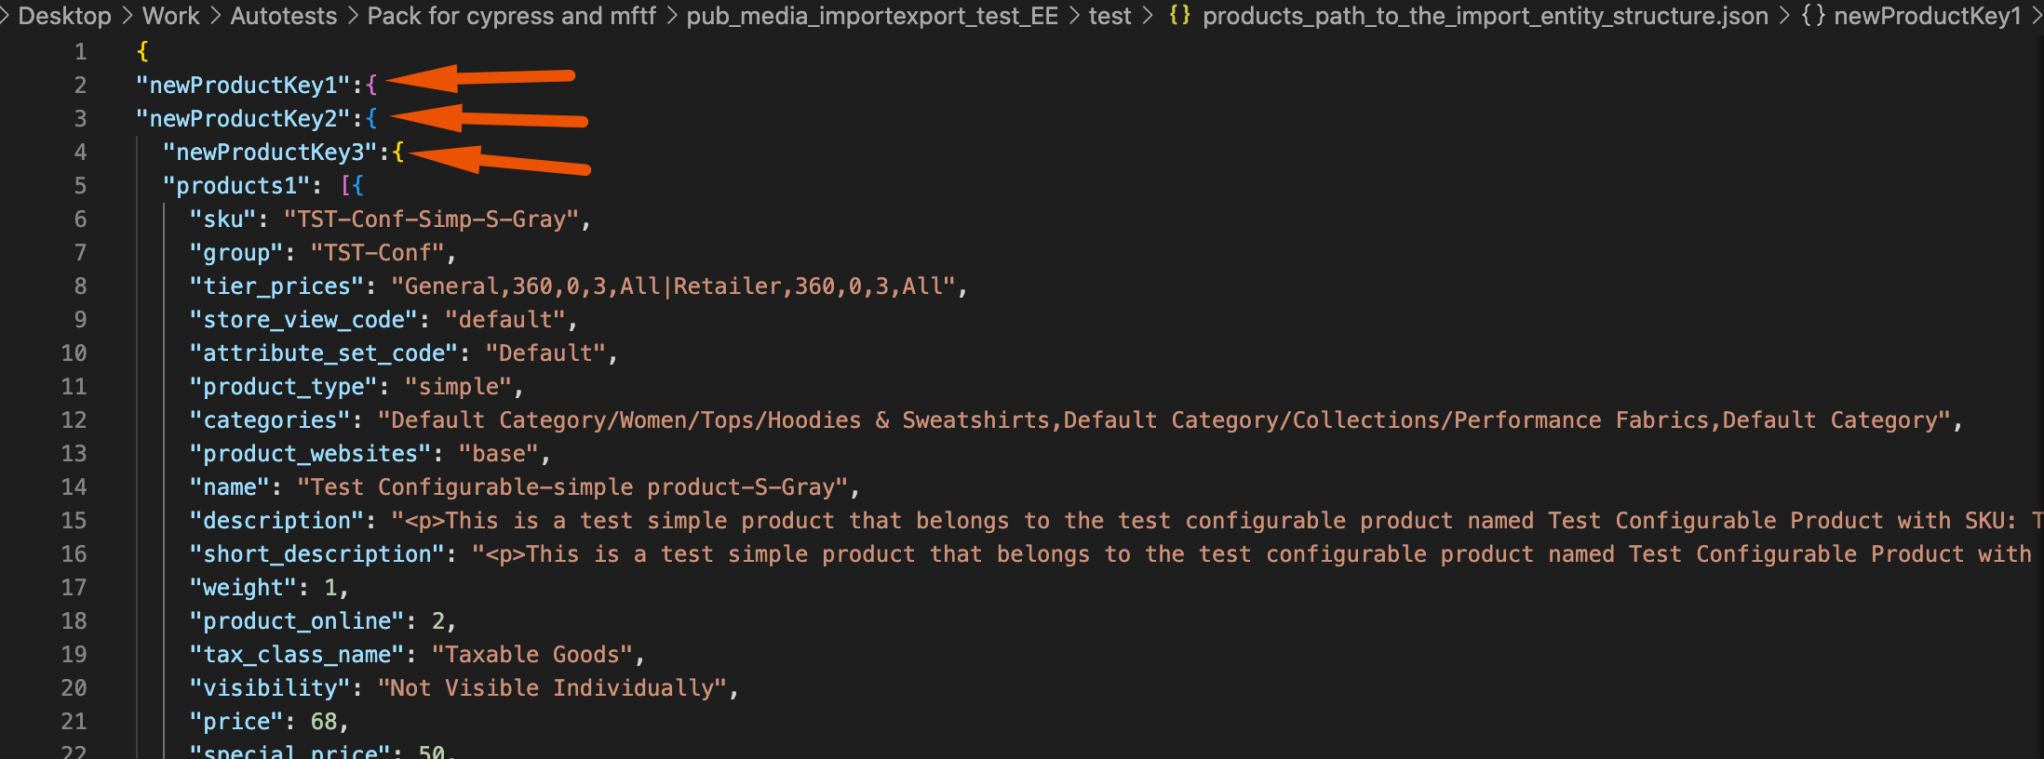Select the test folder in the breadcrumb bar

[x=1110, y=16]
